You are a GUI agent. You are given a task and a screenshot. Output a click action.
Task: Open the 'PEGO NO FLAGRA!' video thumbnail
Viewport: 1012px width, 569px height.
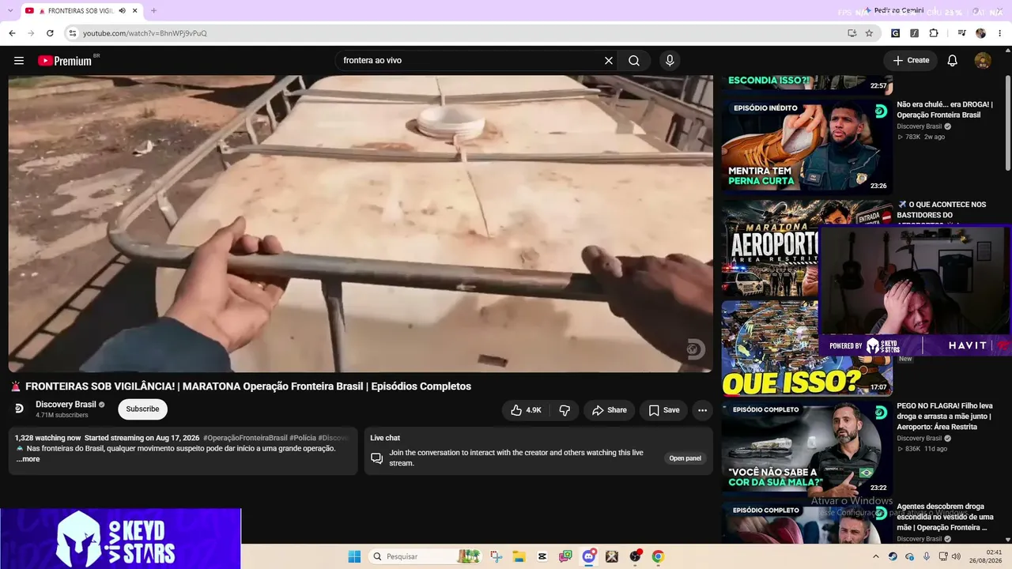click(x=806, y=448)
